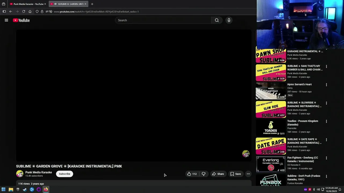Open Toadies Possum Kingdom title link
This screenshot has width=344, height=193.
[303, 123]
